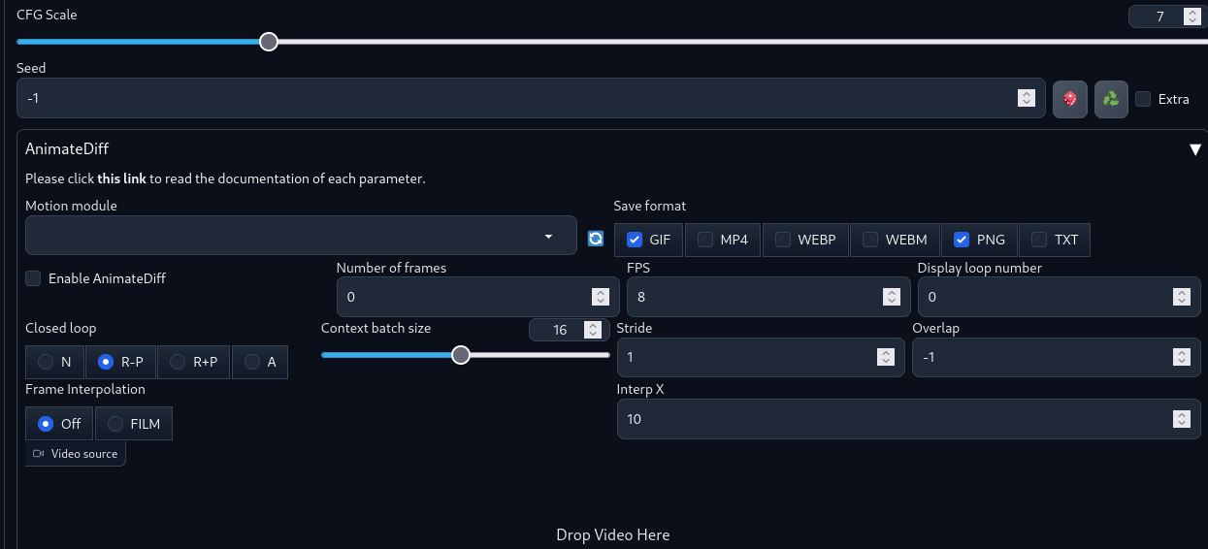Click the CFG Scale stepper arrows
Viewport: 1208px width, 549px height.
pyautogui.click(x=1192, y=16)
